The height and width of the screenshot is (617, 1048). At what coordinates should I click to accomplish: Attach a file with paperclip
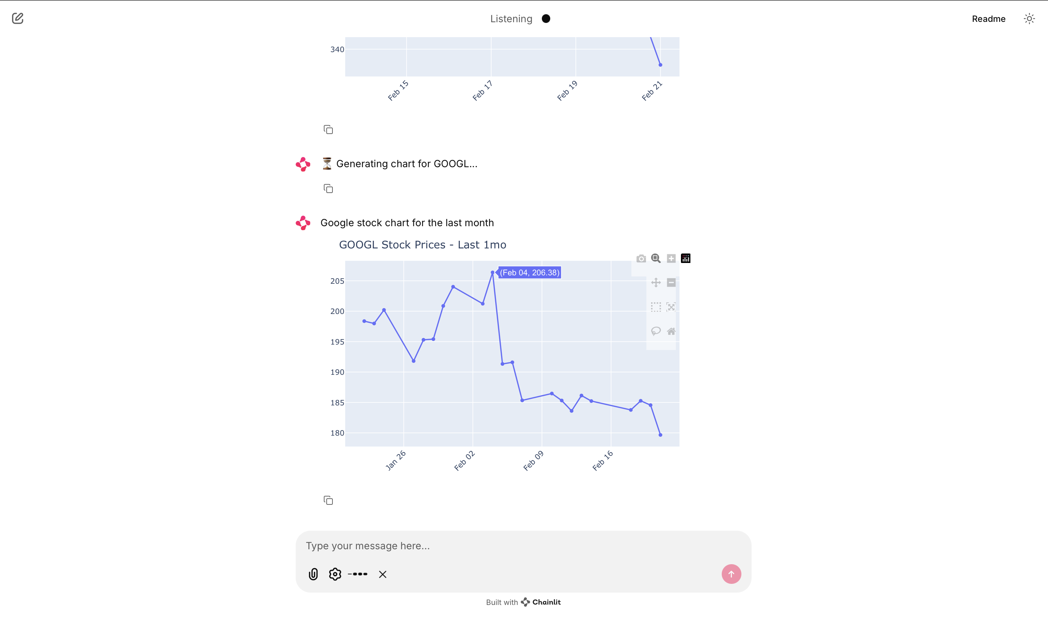tap(313, 574)
